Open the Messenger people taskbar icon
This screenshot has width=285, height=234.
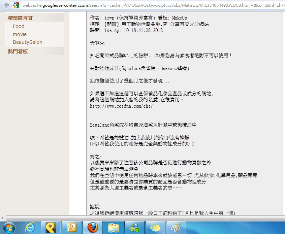(x=134, y=228)
